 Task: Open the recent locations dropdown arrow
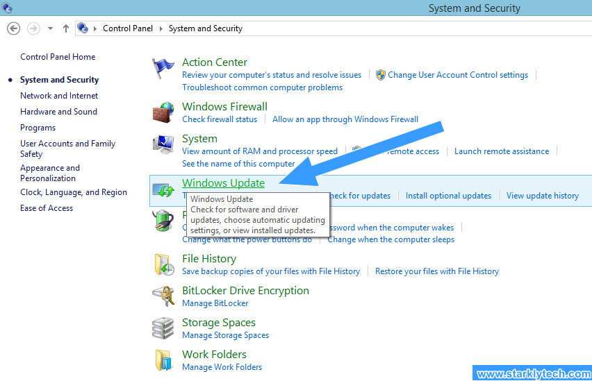50,28
